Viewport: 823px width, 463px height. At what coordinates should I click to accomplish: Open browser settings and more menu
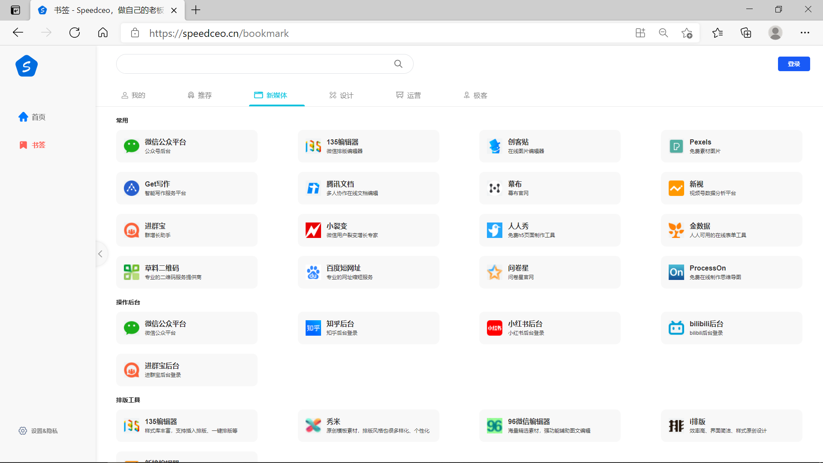[x=805, y=33]
